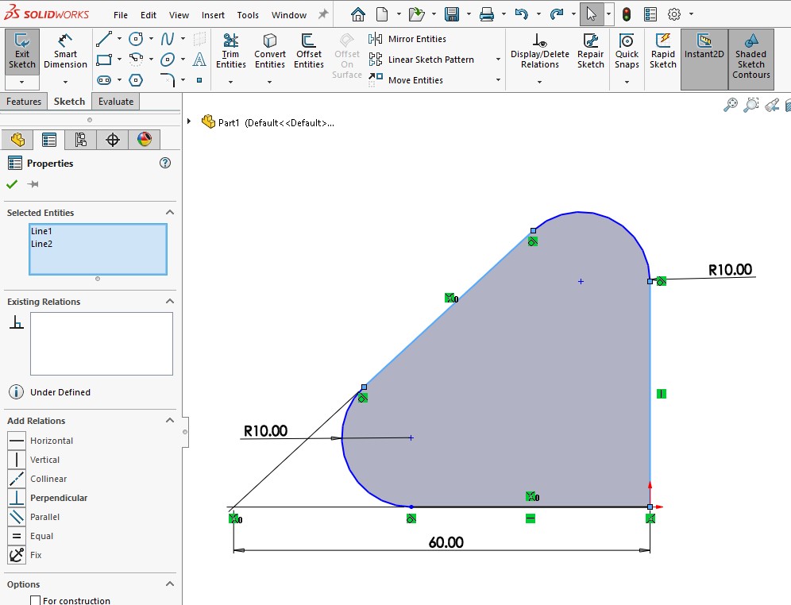Open the Linear Sketch Pattern dropdown arrow
Image resolution: width=791 pixels, height=605 pixels.
(498, 60)
